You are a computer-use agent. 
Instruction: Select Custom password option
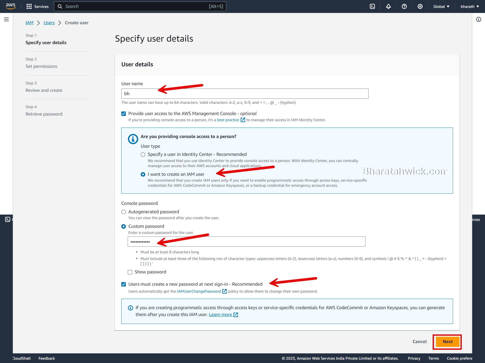[124, 227]
